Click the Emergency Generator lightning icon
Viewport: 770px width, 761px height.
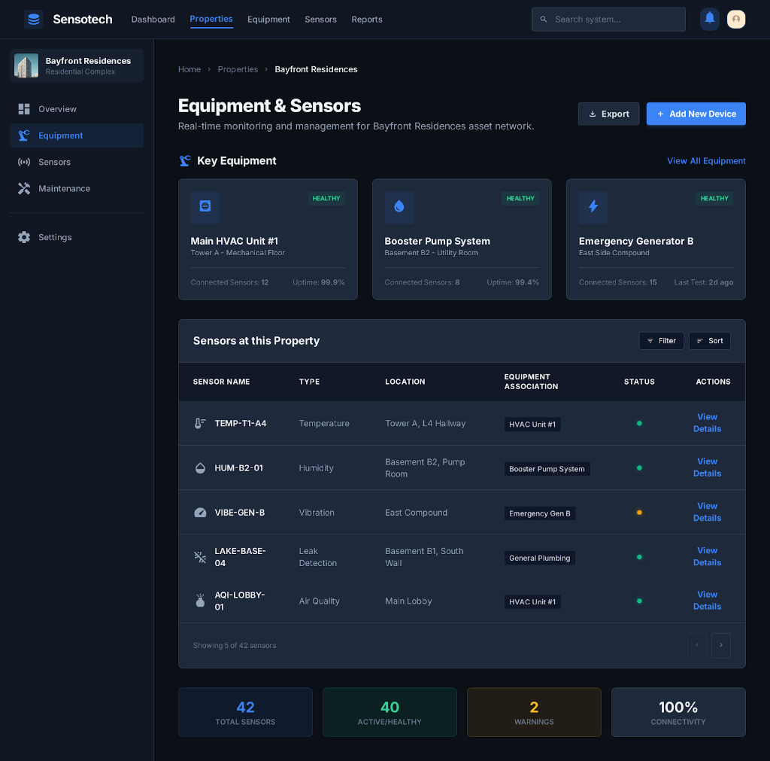tap(593, 207)
